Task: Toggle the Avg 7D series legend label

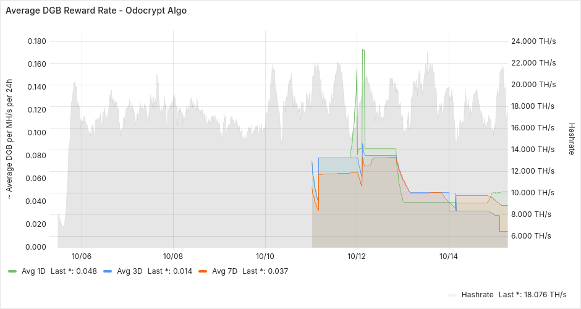Action: pos(224,271)
